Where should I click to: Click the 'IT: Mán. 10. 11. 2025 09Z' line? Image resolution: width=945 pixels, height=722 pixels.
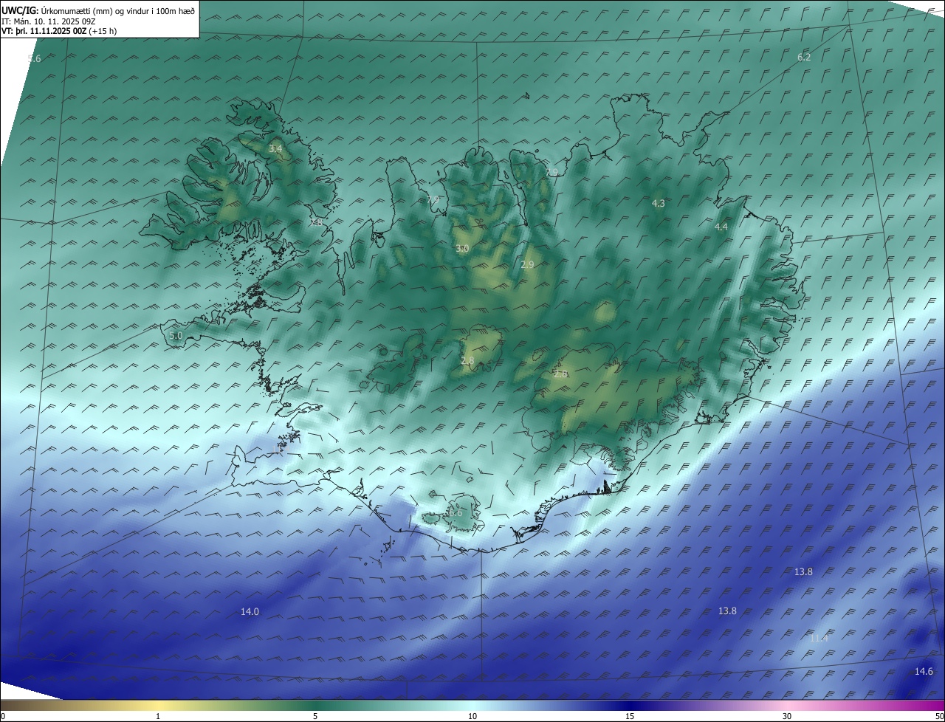48,21
